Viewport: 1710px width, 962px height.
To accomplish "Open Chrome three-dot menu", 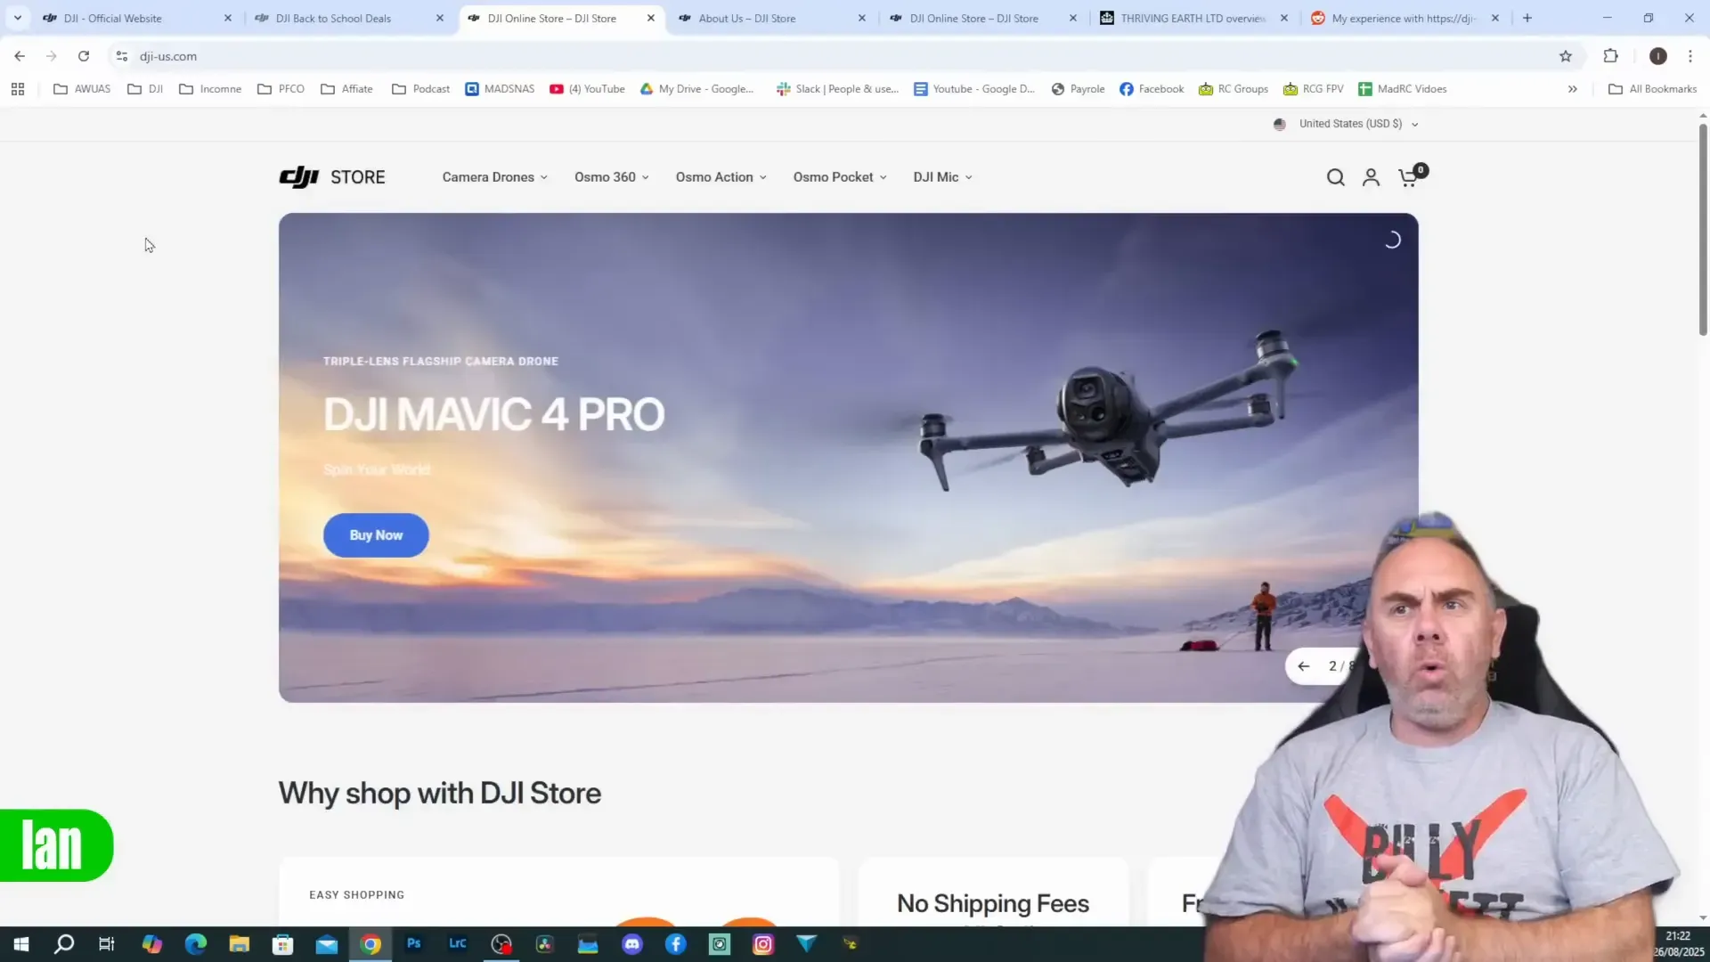I will point(1690,56).
